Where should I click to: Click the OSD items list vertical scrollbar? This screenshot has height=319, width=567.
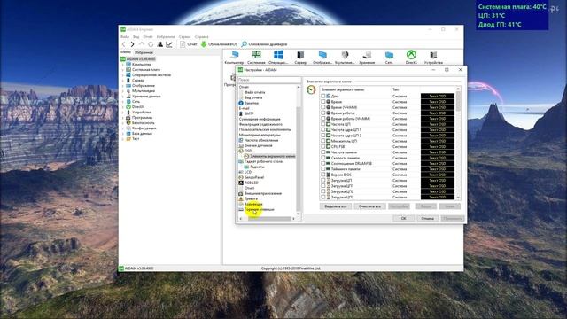(458, 144)
